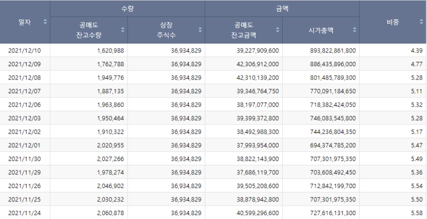
Task: Click balance amount 40,599,296,600
Action: click(x=257, y=213)
